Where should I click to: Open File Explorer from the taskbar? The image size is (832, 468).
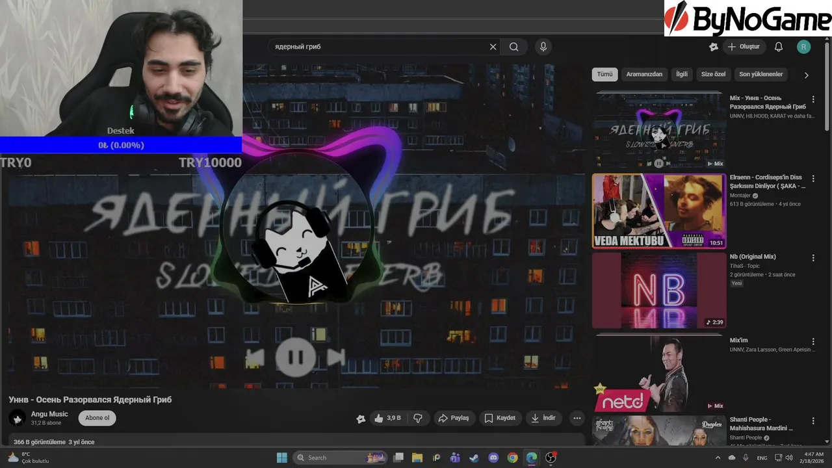click(x=417, y=458)
